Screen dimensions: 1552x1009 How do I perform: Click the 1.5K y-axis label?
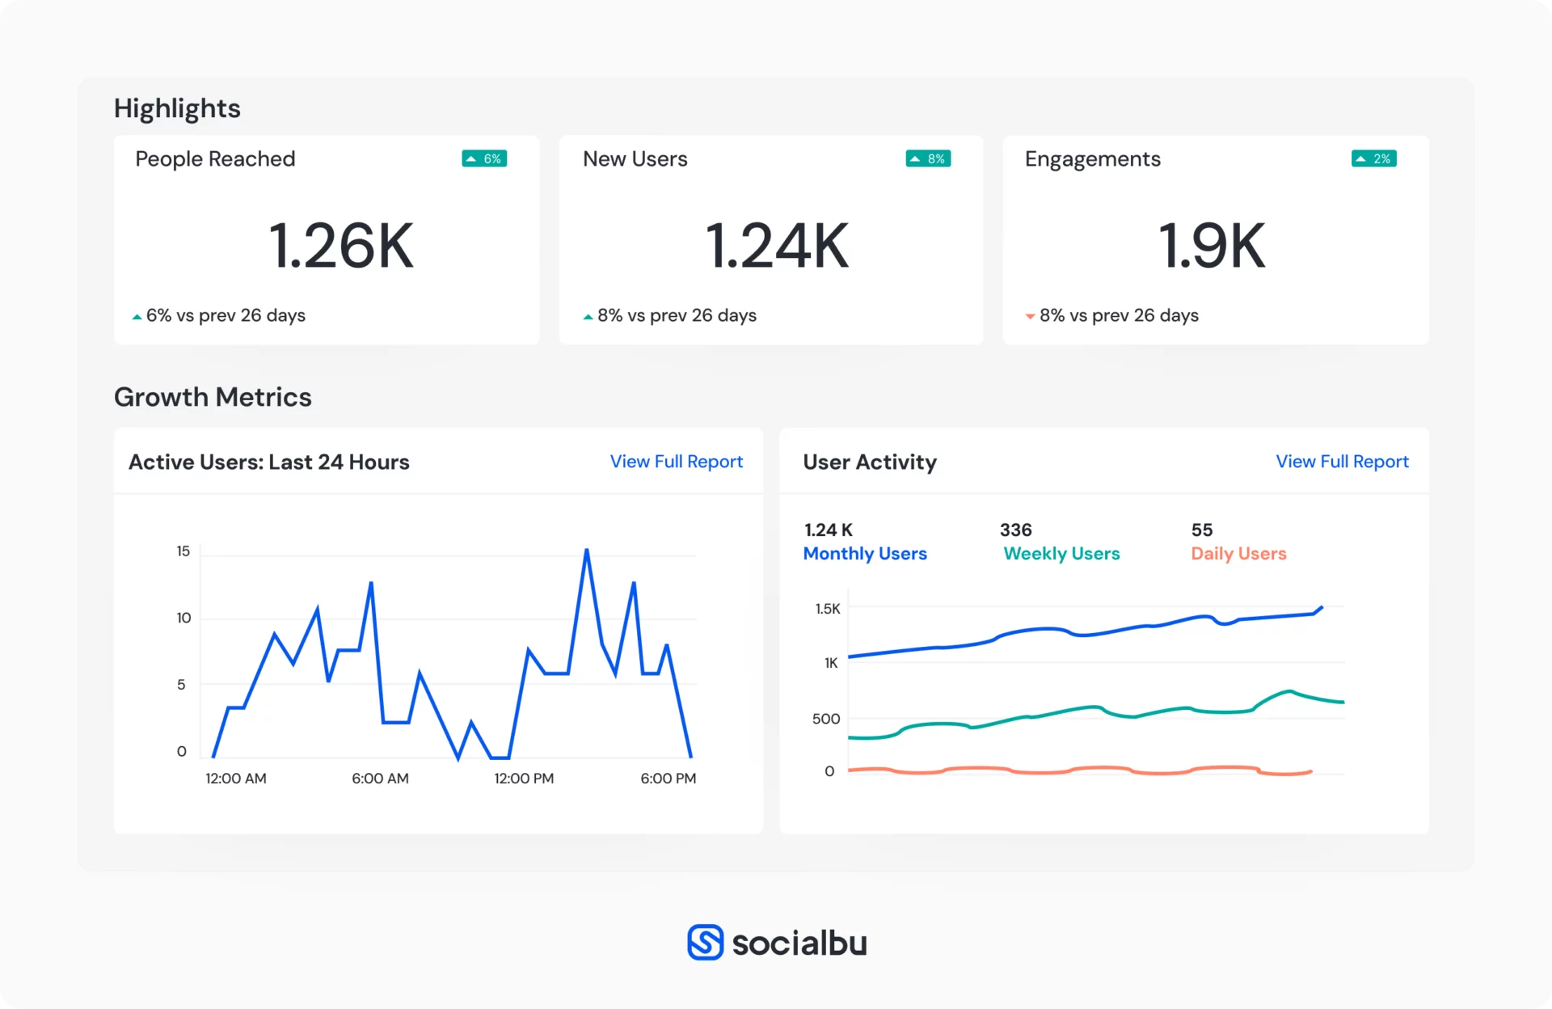828,609
